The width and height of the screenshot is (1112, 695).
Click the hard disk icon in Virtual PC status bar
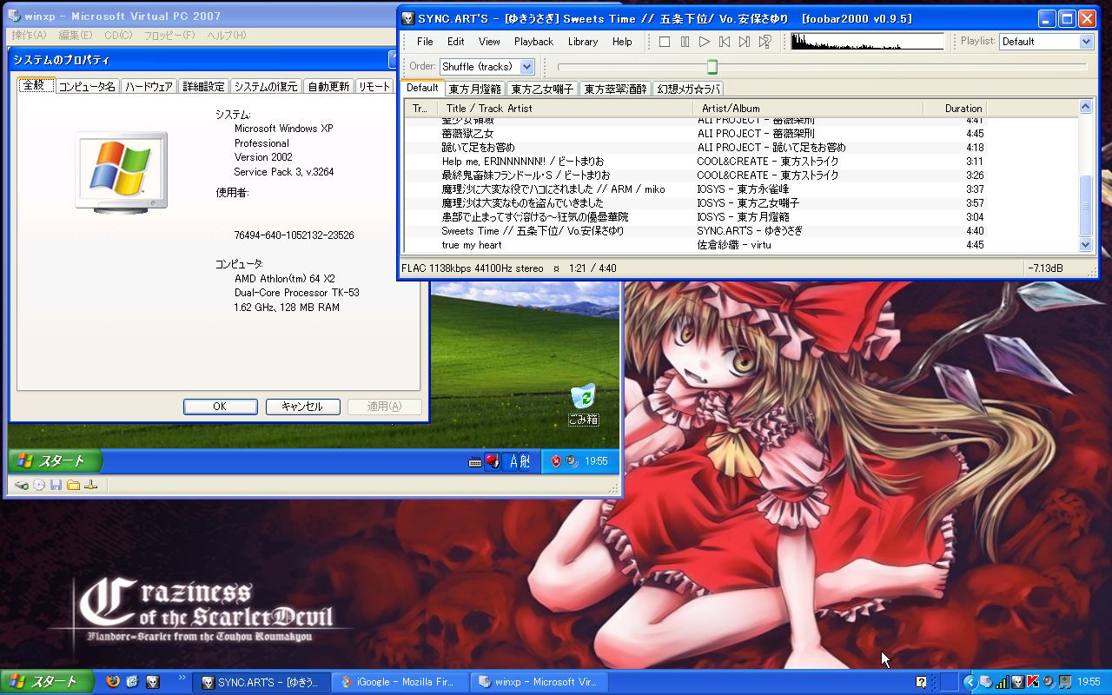pos(22,485)
